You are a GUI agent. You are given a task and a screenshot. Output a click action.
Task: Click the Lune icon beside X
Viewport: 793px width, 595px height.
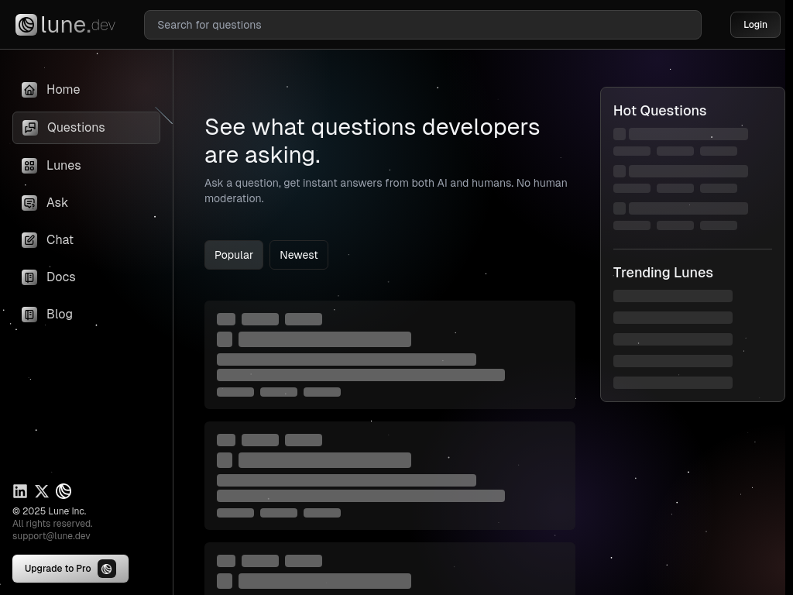click(x=64, y=491)
